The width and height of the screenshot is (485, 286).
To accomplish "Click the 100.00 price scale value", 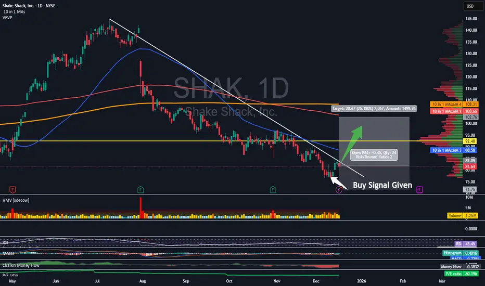I will (471, 124).
